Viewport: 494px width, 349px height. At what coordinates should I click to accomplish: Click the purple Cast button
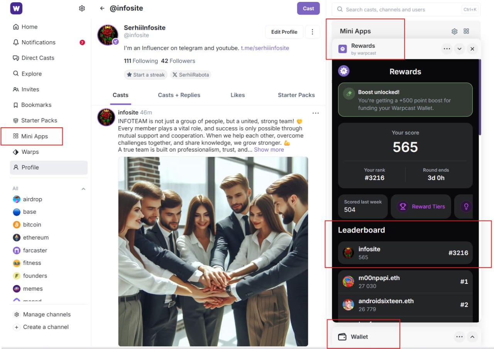[308, 8]
